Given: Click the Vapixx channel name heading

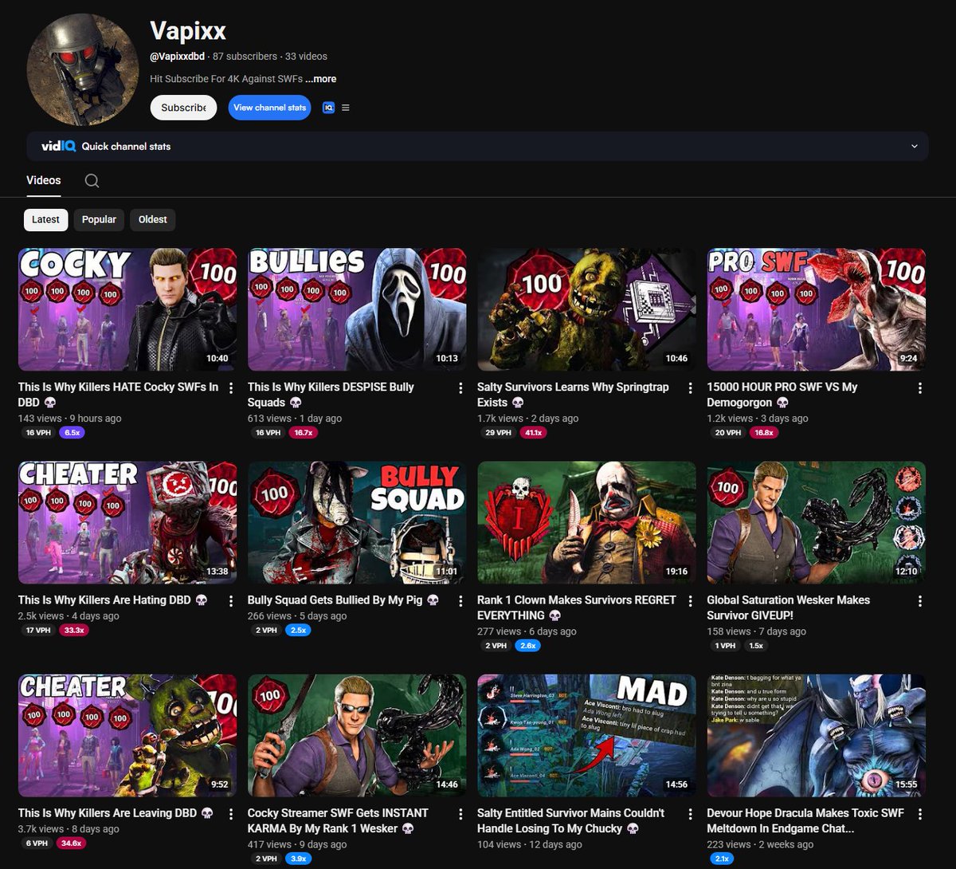Looking at the screenshot, I should coord(188,31).
